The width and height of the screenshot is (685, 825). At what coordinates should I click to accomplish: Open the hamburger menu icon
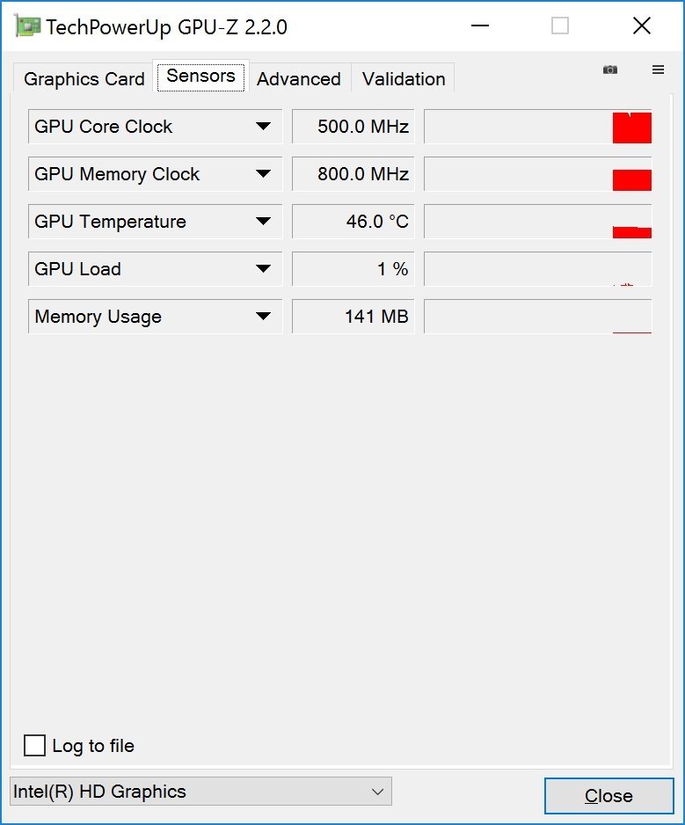[658, 69]
